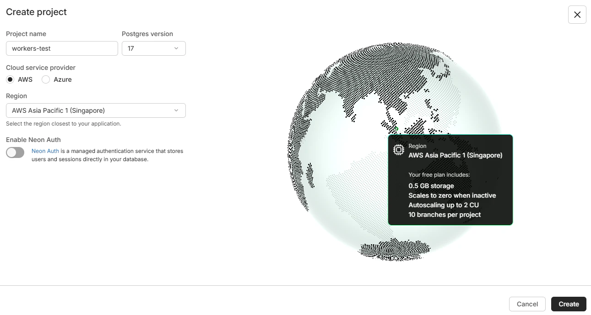The width and height of the screenshot is (591, 315).
Task: Click the green region marker on globe
Action: click(397, 129)
